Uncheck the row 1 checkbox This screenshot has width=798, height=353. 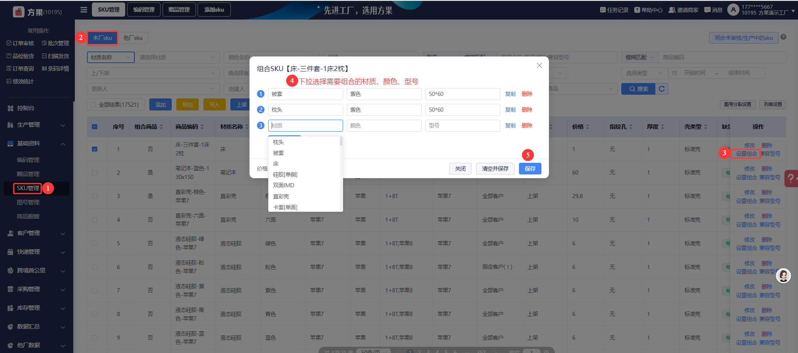(95, 149)
